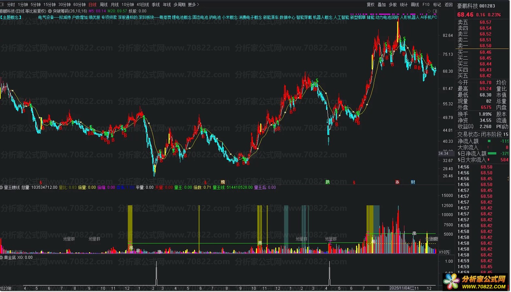Click the 榜 marker below the chart
This screenshot has width=511, height=292.
point(223,182)
